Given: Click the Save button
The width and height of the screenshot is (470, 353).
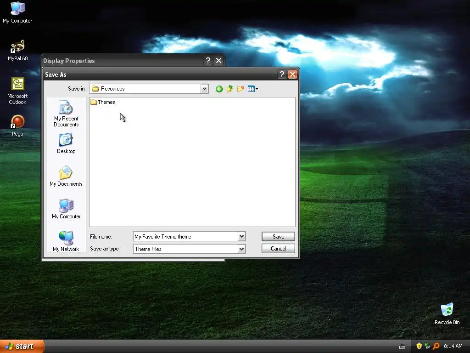Looking at the screenshot, I should click(x=278, y=237).
